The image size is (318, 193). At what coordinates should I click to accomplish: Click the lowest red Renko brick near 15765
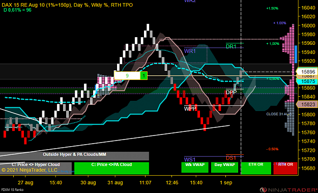click(x=205, y=127)
